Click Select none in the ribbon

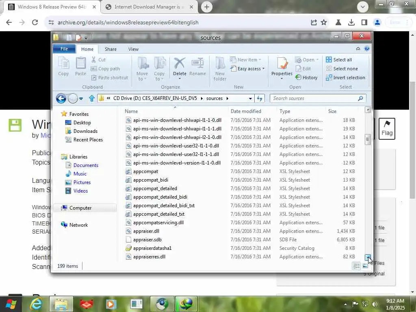click(x=342, y=69)
